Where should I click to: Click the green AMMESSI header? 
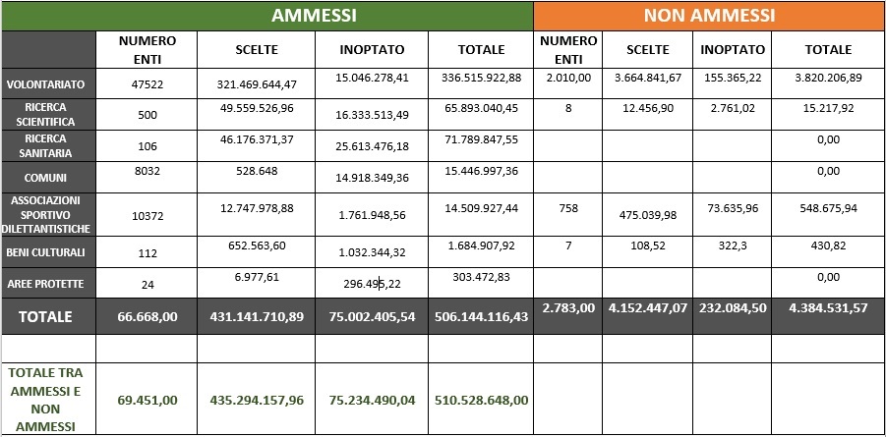point(314,16)
